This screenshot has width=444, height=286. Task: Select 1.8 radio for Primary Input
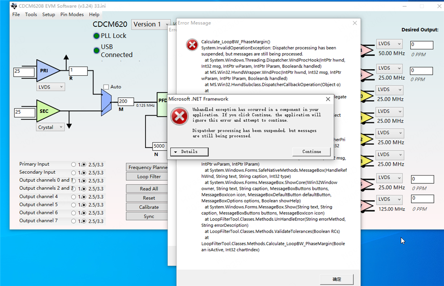pyautogui.click(x=74, y=164)
